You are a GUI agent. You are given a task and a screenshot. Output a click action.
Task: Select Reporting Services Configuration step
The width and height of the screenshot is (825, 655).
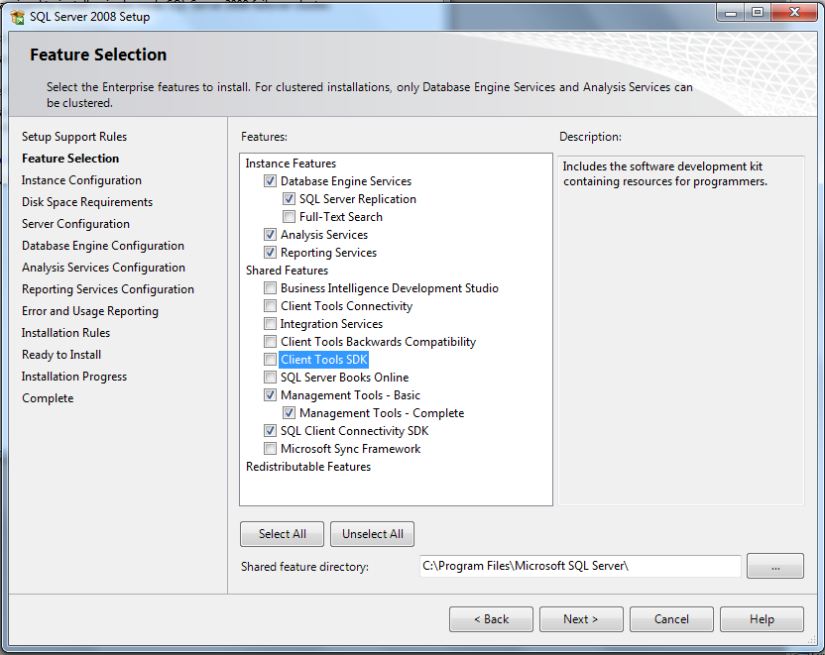(108, 289)
